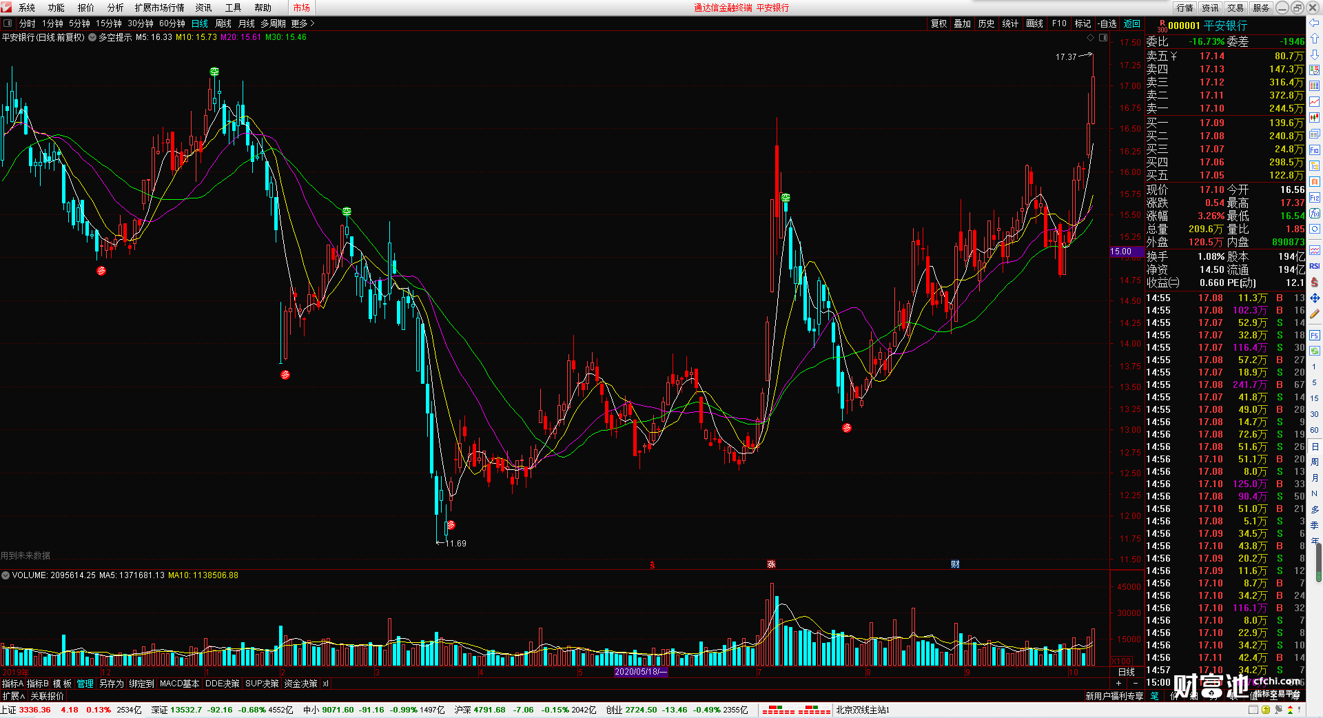Click the up arrow icon for previous stock
Screen dimensions: 1323x718
tap(1315, 39)
